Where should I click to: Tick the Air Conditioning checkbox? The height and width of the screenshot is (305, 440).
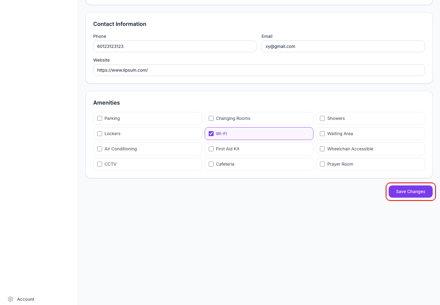pyautogui.click(x=100, y=149)
